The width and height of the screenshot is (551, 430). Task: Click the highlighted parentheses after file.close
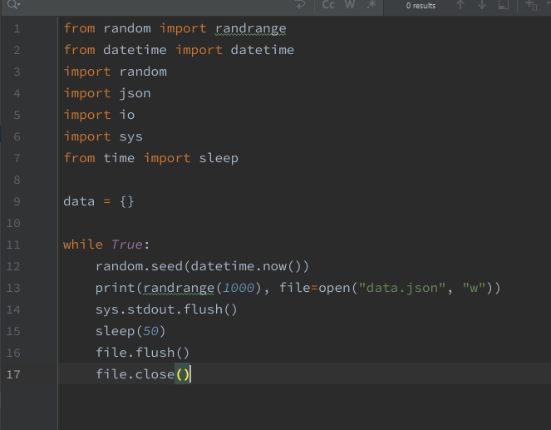click(183, 374)
